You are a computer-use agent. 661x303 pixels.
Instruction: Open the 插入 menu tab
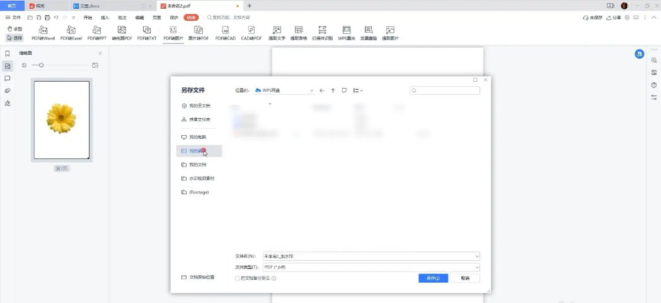point(105,18)
